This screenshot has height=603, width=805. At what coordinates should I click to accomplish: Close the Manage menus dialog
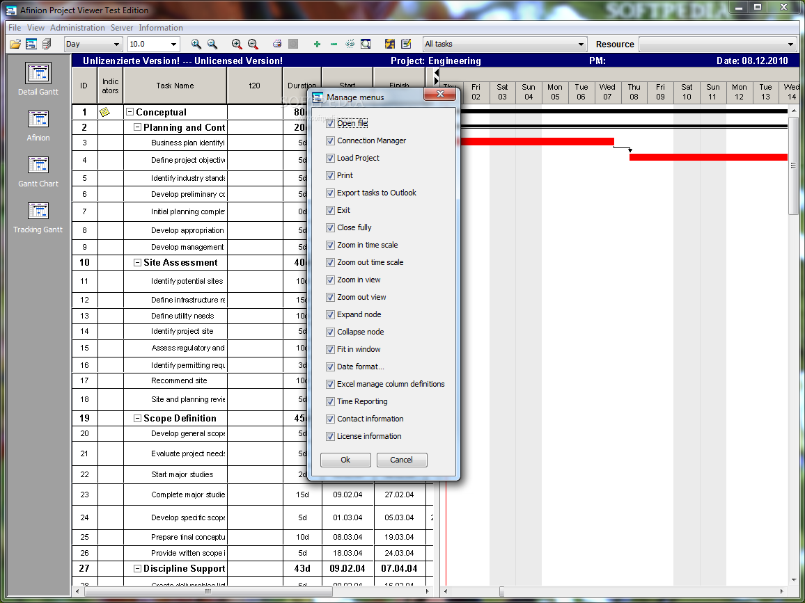(440, 95)
